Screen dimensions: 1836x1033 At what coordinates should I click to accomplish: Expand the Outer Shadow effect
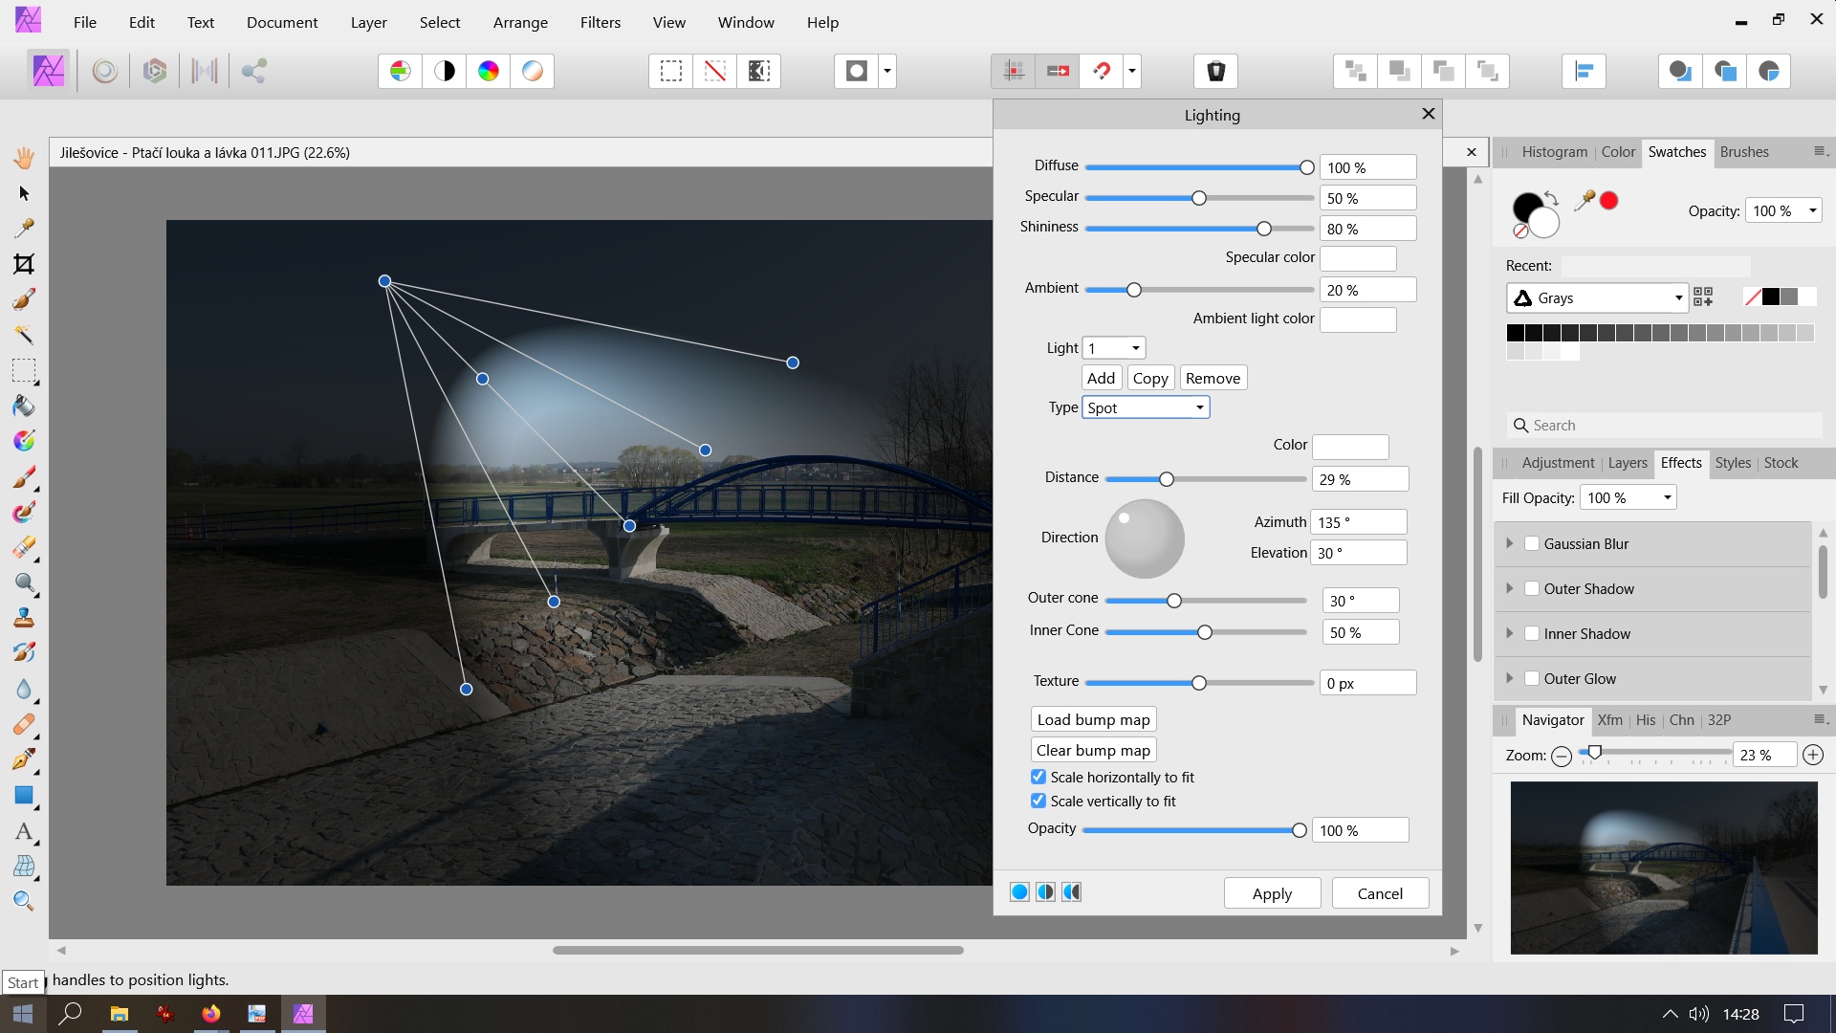1510,588
